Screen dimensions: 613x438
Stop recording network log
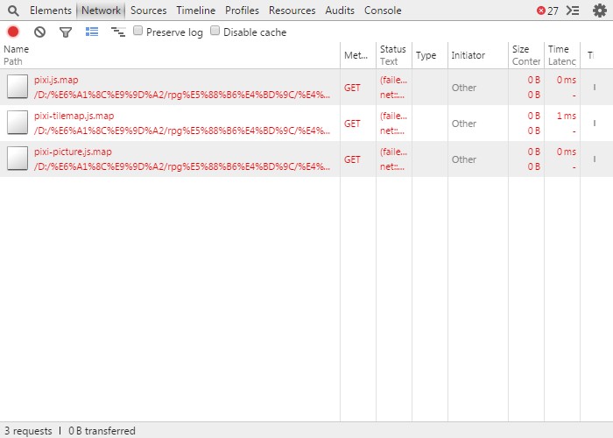[13, 32]
